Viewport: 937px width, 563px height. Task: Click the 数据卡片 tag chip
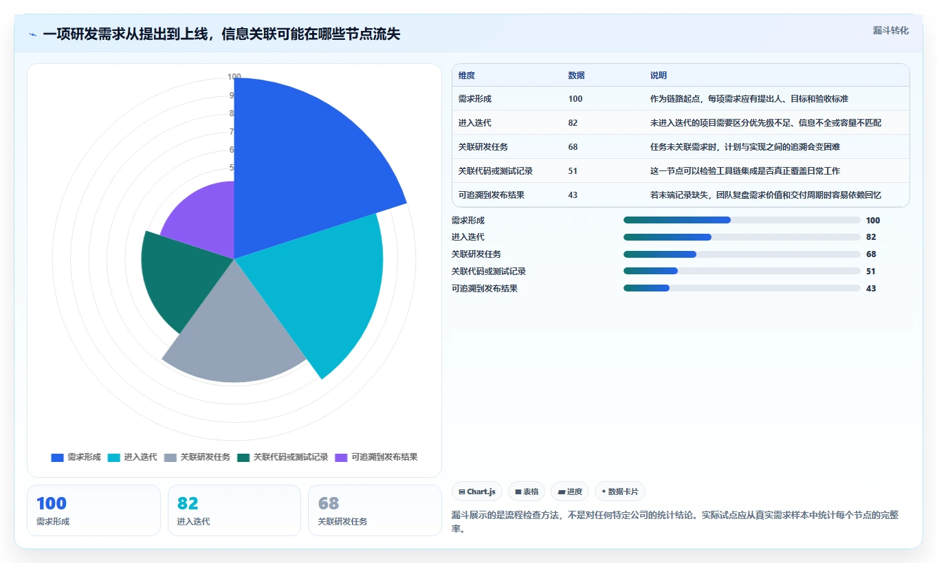619,492
